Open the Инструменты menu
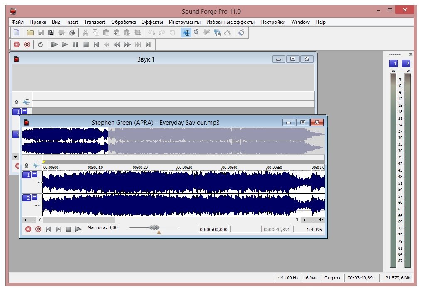Screen dimensions: 424x294 [185, 22]
